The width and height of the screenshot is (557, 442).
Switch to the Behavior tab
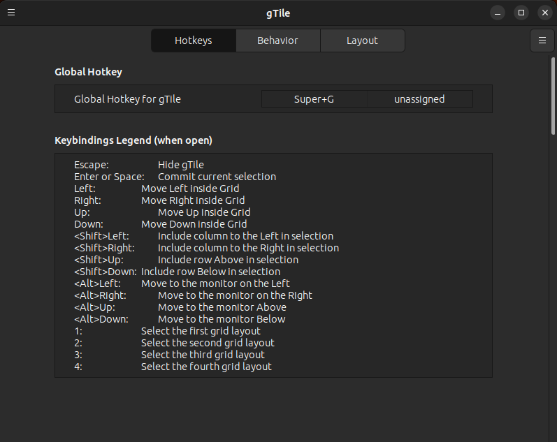277,40
